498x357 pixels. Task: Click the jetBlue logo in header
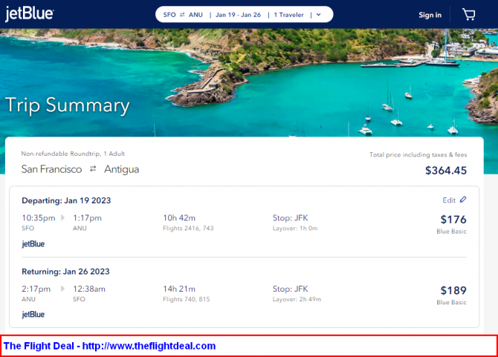click(x=29, y=14)
